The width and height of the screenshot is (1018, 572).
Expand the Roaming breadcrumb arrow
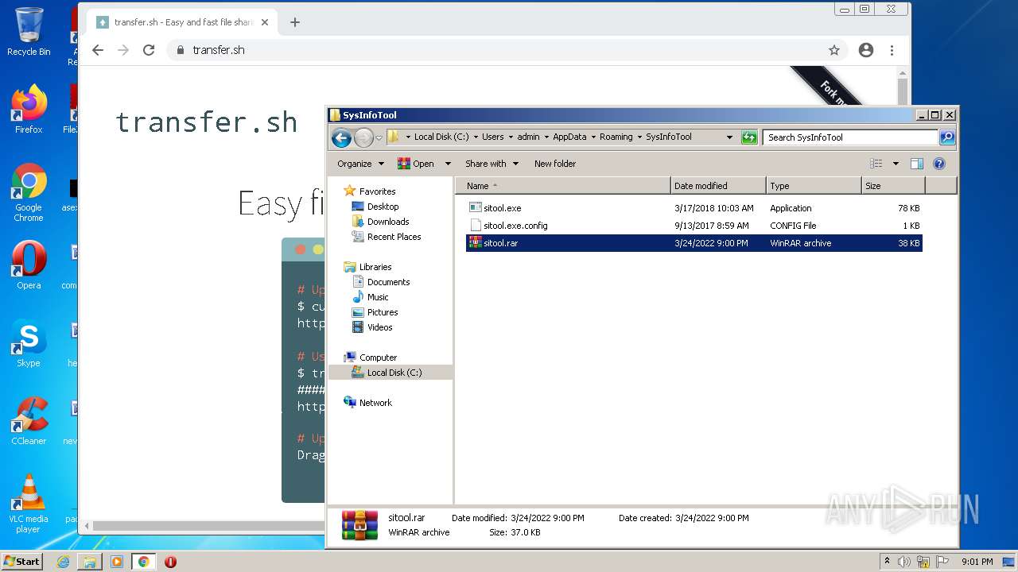pos(639,137)
